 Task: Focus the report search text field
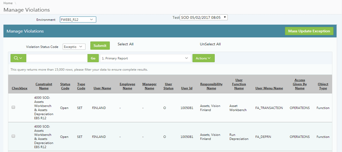[57, 58]
